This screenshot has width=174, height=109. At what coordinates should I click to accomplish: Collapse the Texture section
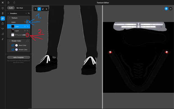(x=10, y=18)
